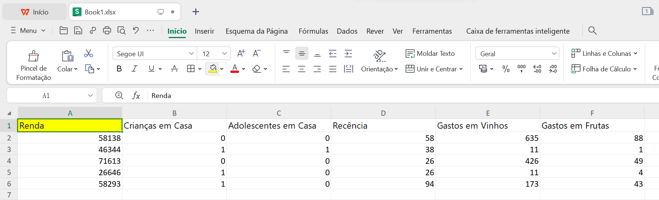Open the Menu button
Image resolution: width=659 pixels, height=200 pixels.
(x=28, y=31)
